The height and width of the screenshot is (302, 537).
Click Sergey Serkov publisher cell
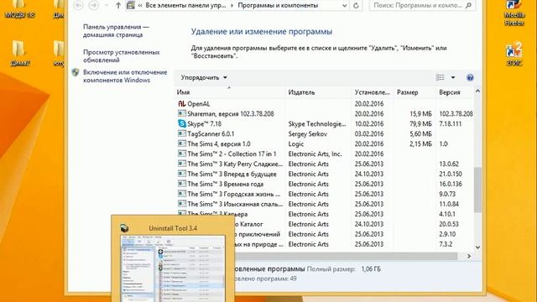308,134
